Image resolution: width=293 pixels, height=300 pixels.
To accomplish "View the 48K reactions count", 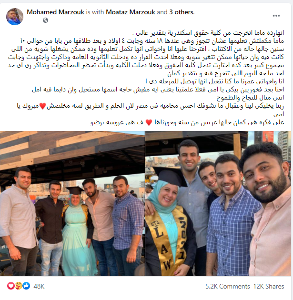I will point(39,286).
